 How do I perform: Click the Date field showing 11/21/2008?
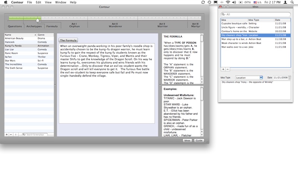(280, 77)
